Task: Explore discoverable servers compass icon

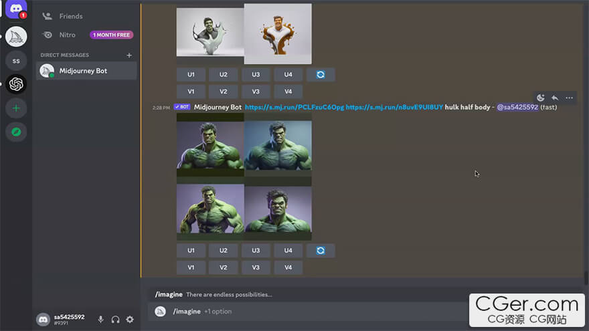Action: (x=16, y=132)
